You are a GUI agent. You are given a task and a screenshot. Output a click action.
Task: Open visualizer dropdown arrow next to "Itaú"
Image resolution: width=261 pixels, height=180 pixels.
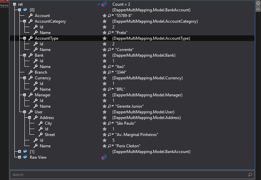(x=113, y=66)
